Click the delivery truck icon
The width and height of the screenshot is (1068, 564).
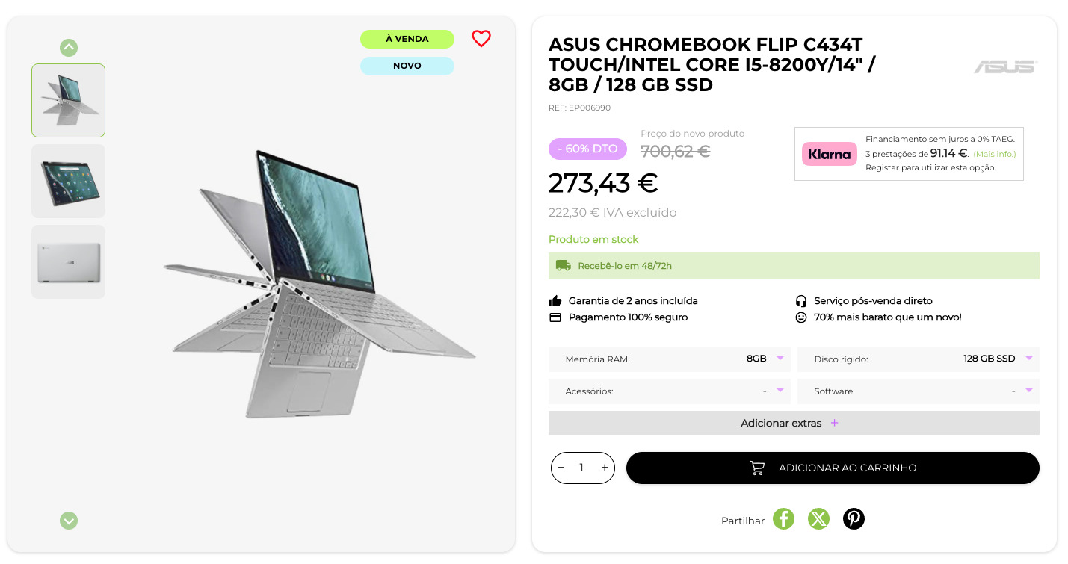[x=563, y=265]
